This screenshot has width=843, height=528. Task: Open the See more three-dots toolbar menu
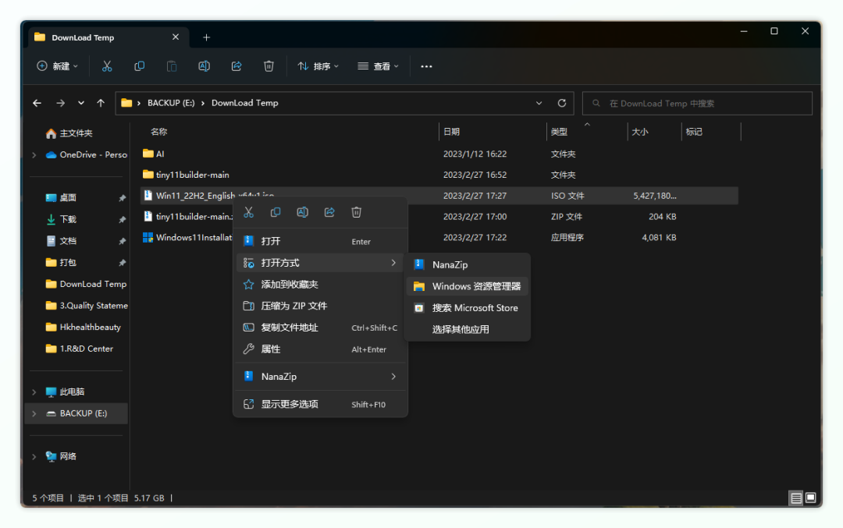click(426, 66)
